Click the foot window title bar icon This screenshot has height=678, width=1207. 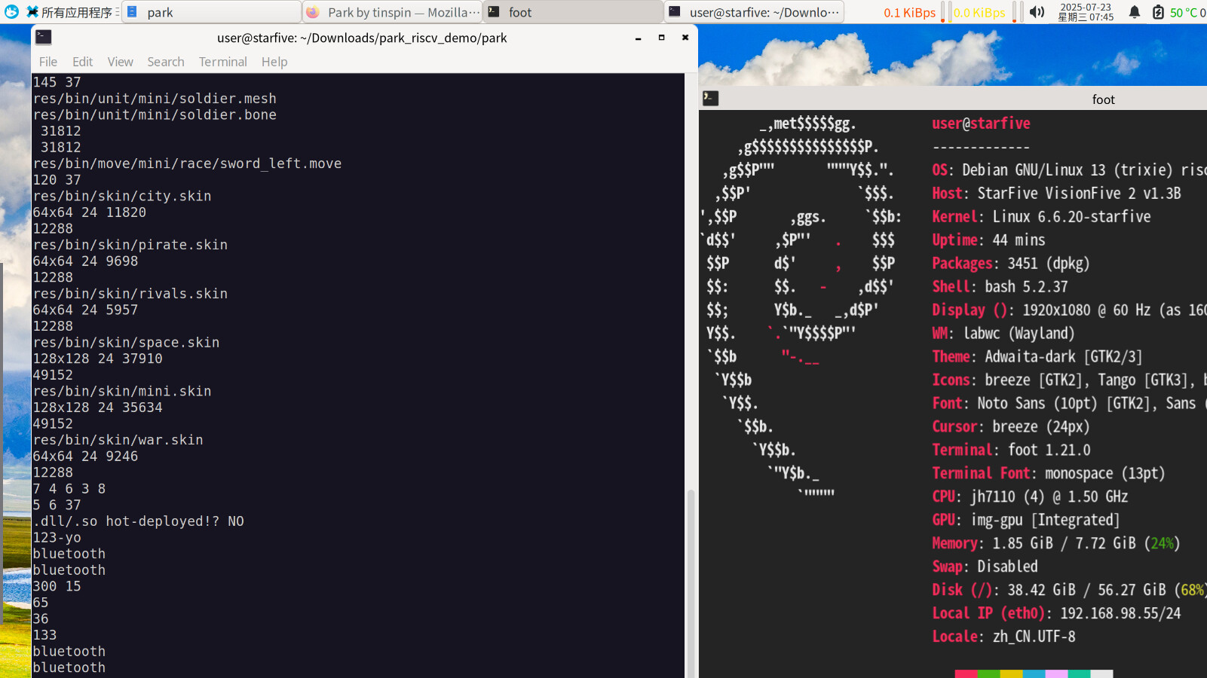(x=710, y=98)
